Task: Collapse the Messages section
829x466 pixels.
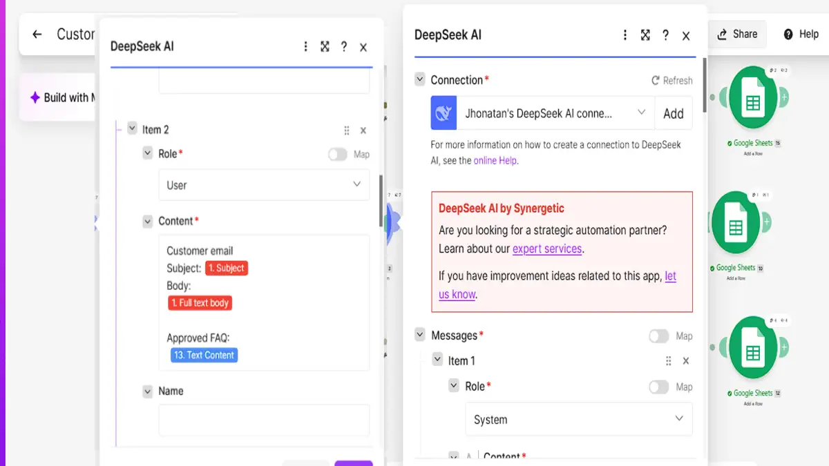Action: (419, 335)
